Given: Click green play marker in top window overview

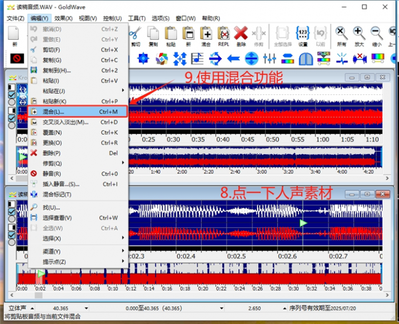Looking at the screenshot, I should coord(23,156).
